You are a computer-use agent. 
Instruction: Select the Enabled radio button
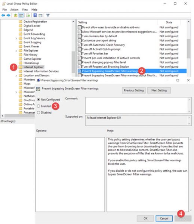[39, 106]
